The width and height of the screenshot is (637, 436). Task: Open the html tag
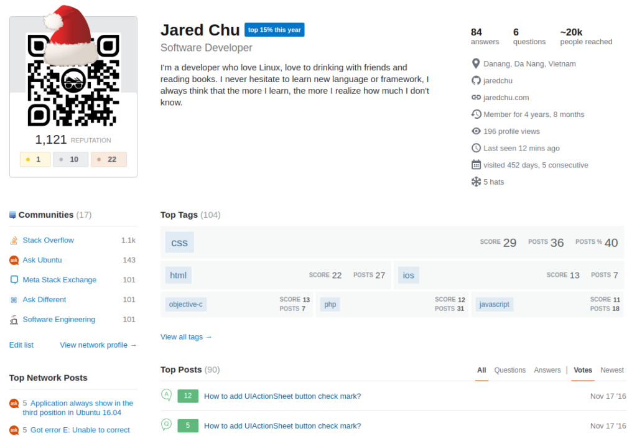[x=179, y=276]
